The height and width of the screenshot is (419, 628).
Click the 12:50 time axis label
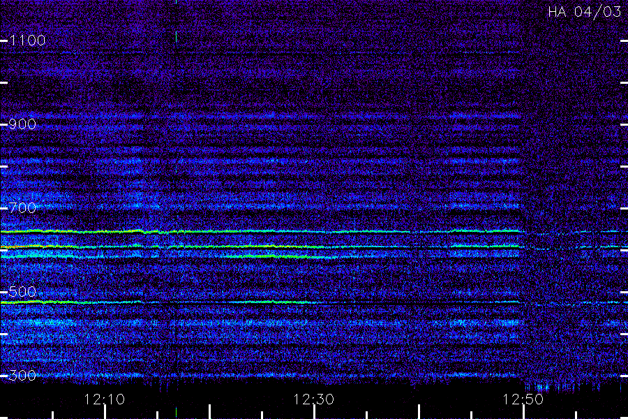[x=523, y=399]
